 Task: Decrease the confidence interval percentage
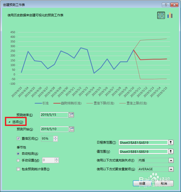point(56,140)
